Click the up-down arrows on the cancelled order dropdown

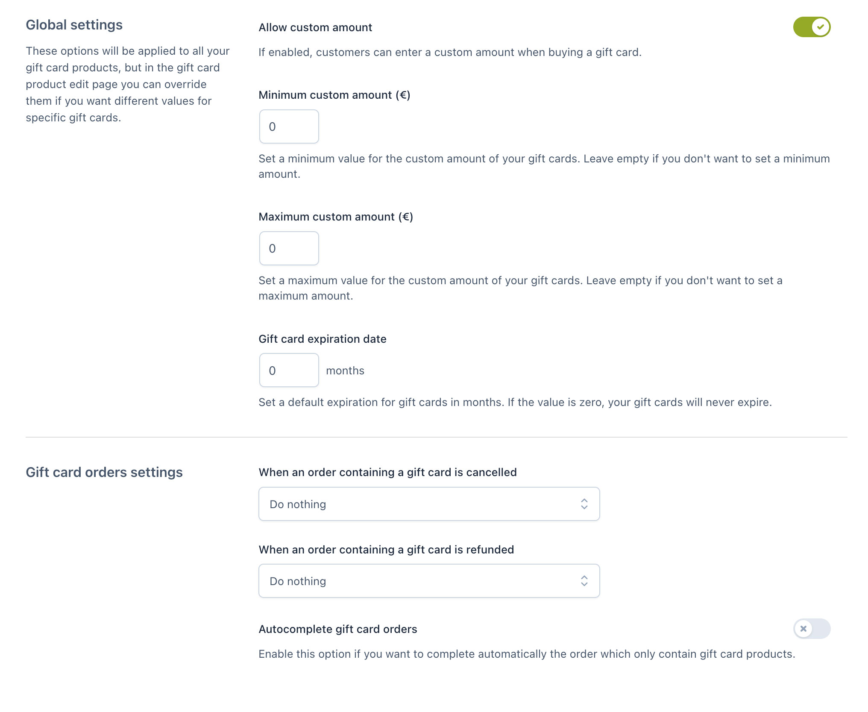(x=584, y=504)
